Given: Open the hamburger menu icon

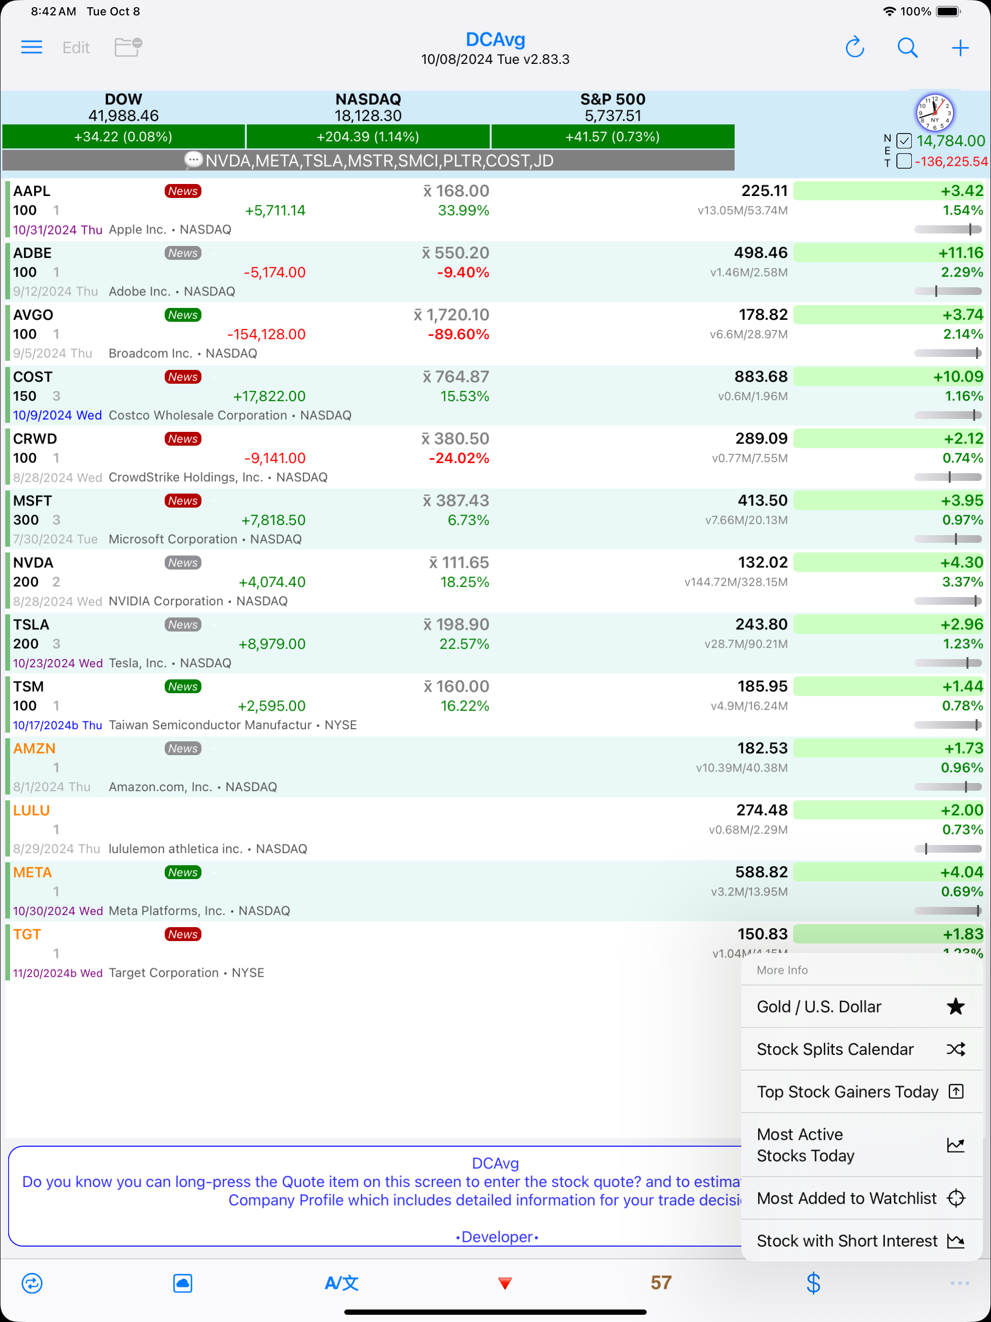Looking at the screenshot, I should 32,47.
